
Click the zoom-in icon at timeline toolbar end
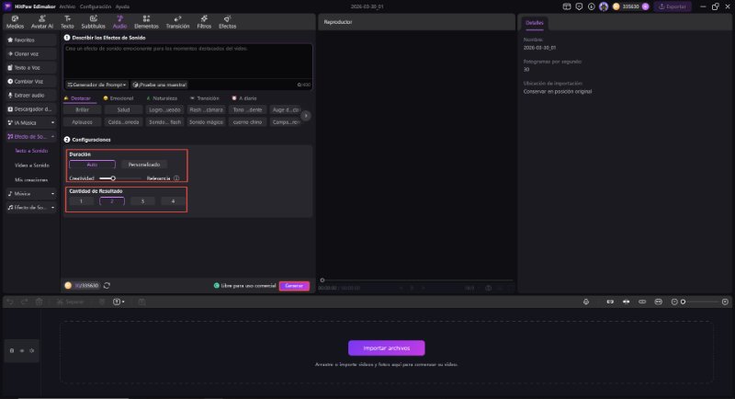click(x=725, y=302)
